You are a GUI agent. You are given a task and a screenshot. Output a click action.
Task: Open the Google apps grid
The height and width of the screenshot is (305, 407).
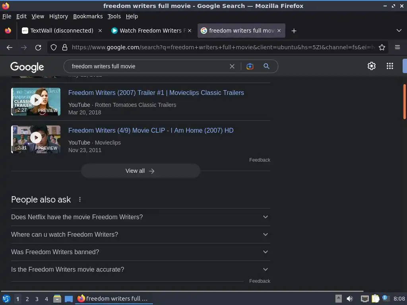pyautogui.click(x=390, y=66)
